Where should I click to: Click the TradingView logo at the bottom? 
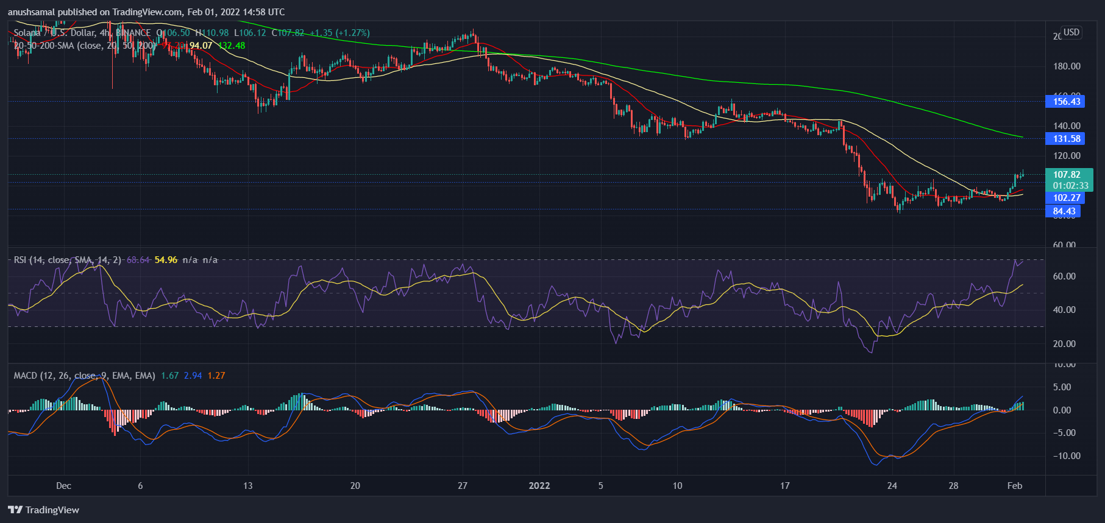[x=44, y=510]
